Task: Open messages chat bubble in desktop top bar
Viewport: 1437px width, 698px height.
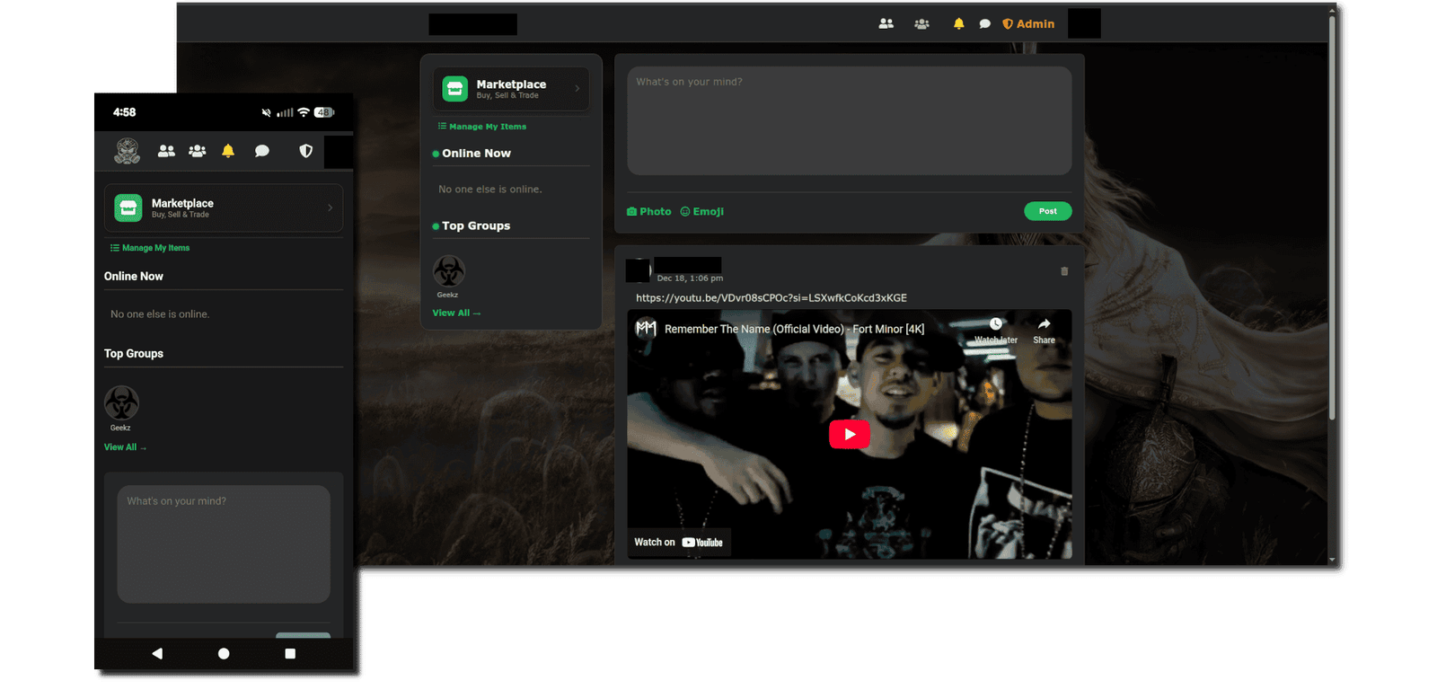Action: click(984, 24)
